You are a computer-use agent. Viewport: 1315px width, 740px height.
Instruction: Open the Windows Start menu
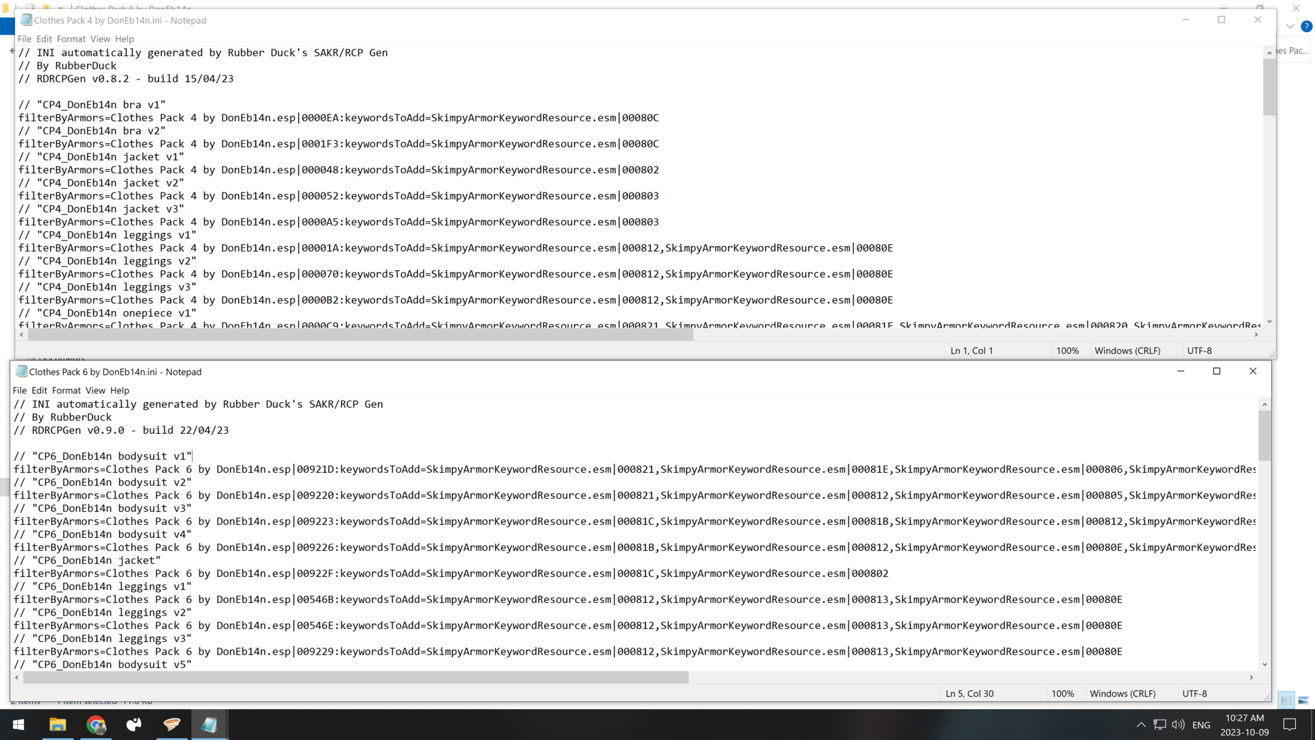coord(18,724)
